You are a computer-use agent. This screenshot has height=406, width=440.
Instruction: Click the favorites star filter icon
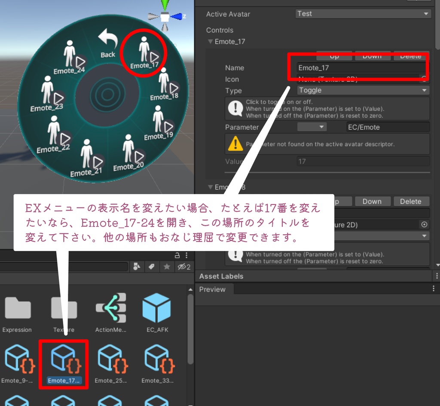point(167,267)
